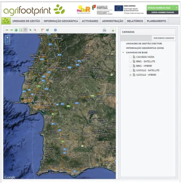Open the Actividades menu
Viewport: 181px width, 183px height.
(x=90, y=21)
